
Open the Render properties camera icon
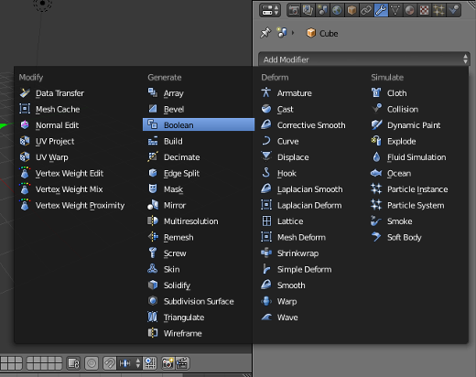[x=294, y=10]
